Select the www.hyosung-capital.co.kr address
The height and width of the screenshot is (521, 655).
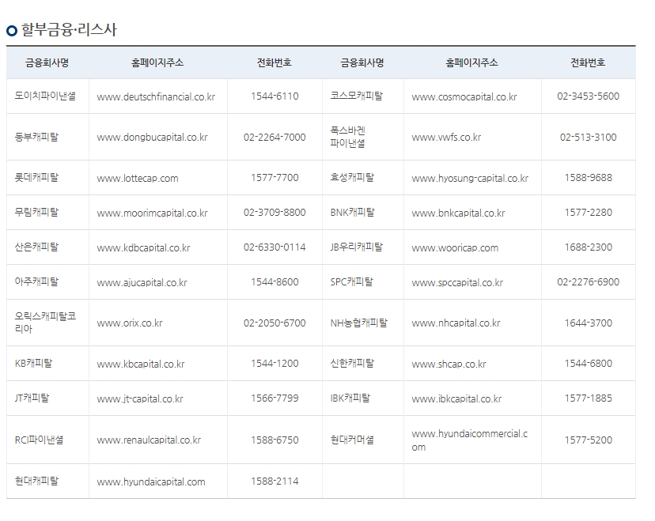coord(470,178)
